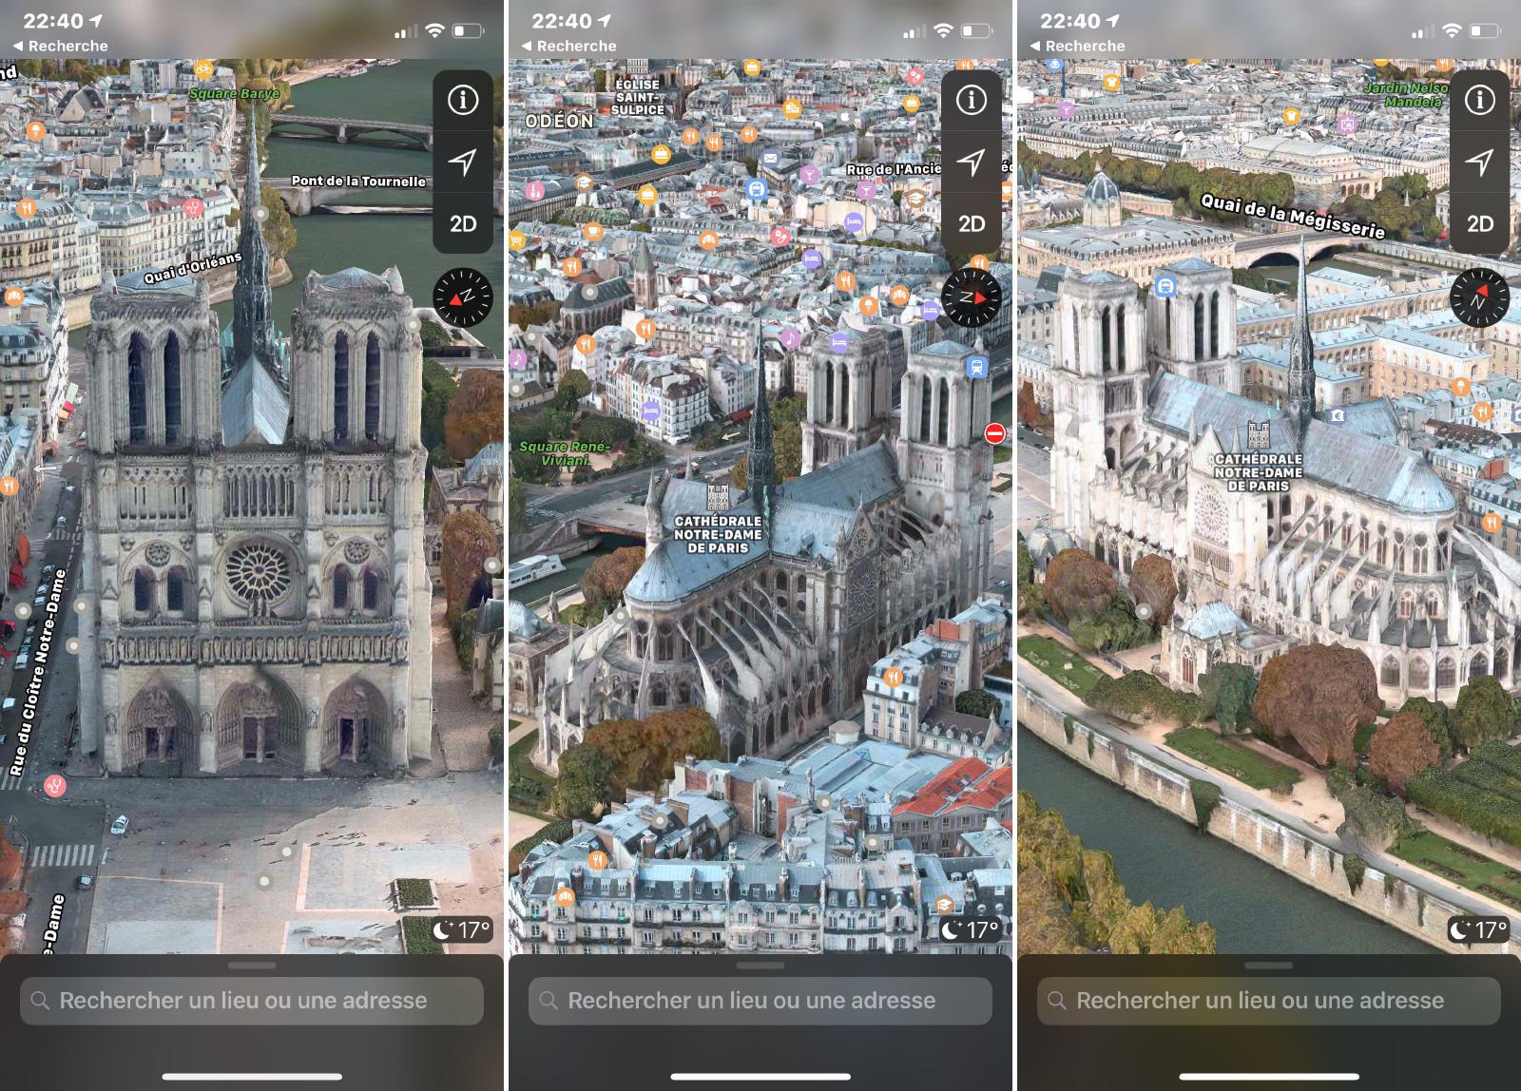Select the purple music note POI icon
Screen dimensions: 1521x1091
790,335
